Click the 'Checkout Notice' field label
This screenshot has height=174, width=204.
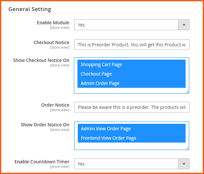point(51,42)
